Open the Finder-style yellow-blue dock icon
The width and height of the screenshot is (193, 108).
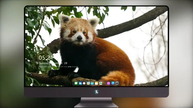point(88,83)
